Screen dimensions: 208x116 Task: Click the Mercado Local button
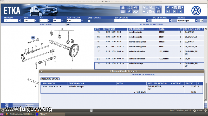(x=50, y=79)
